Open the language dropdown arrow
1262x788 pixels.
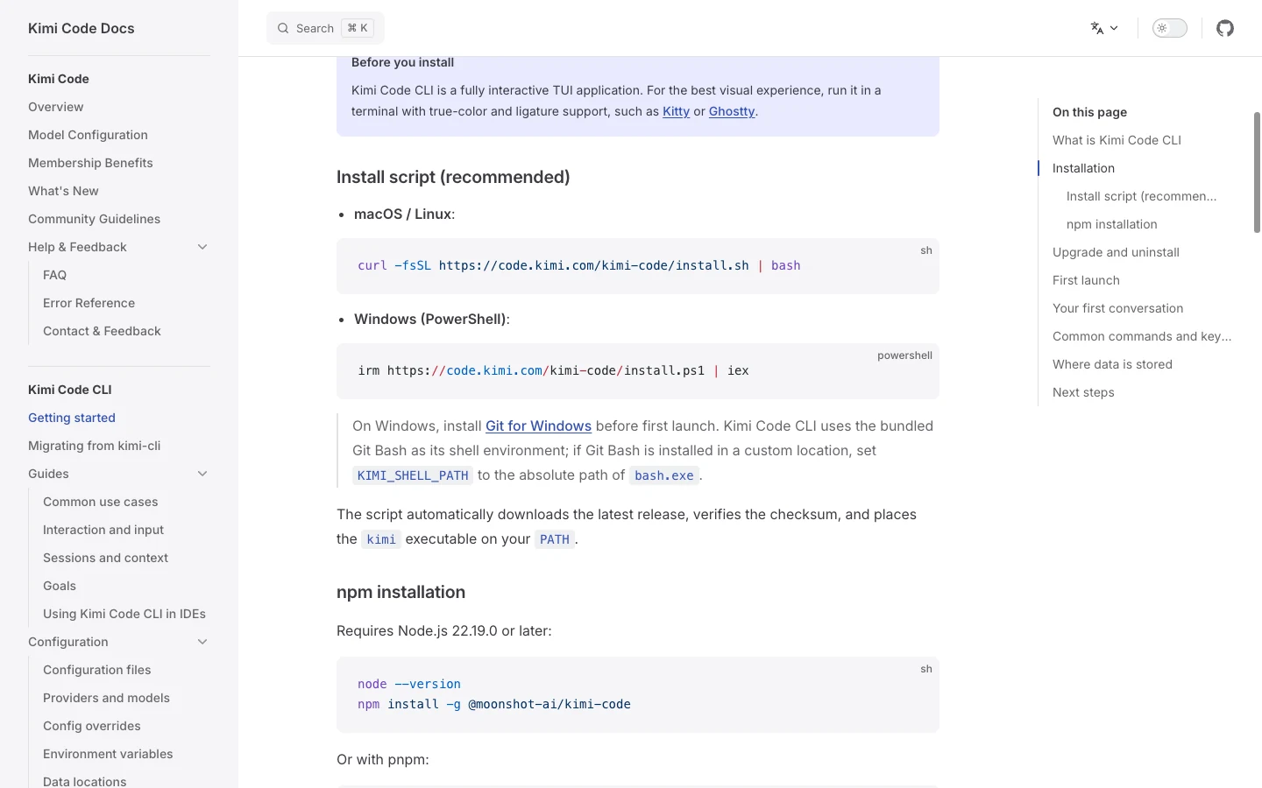tap(1114, 28)
